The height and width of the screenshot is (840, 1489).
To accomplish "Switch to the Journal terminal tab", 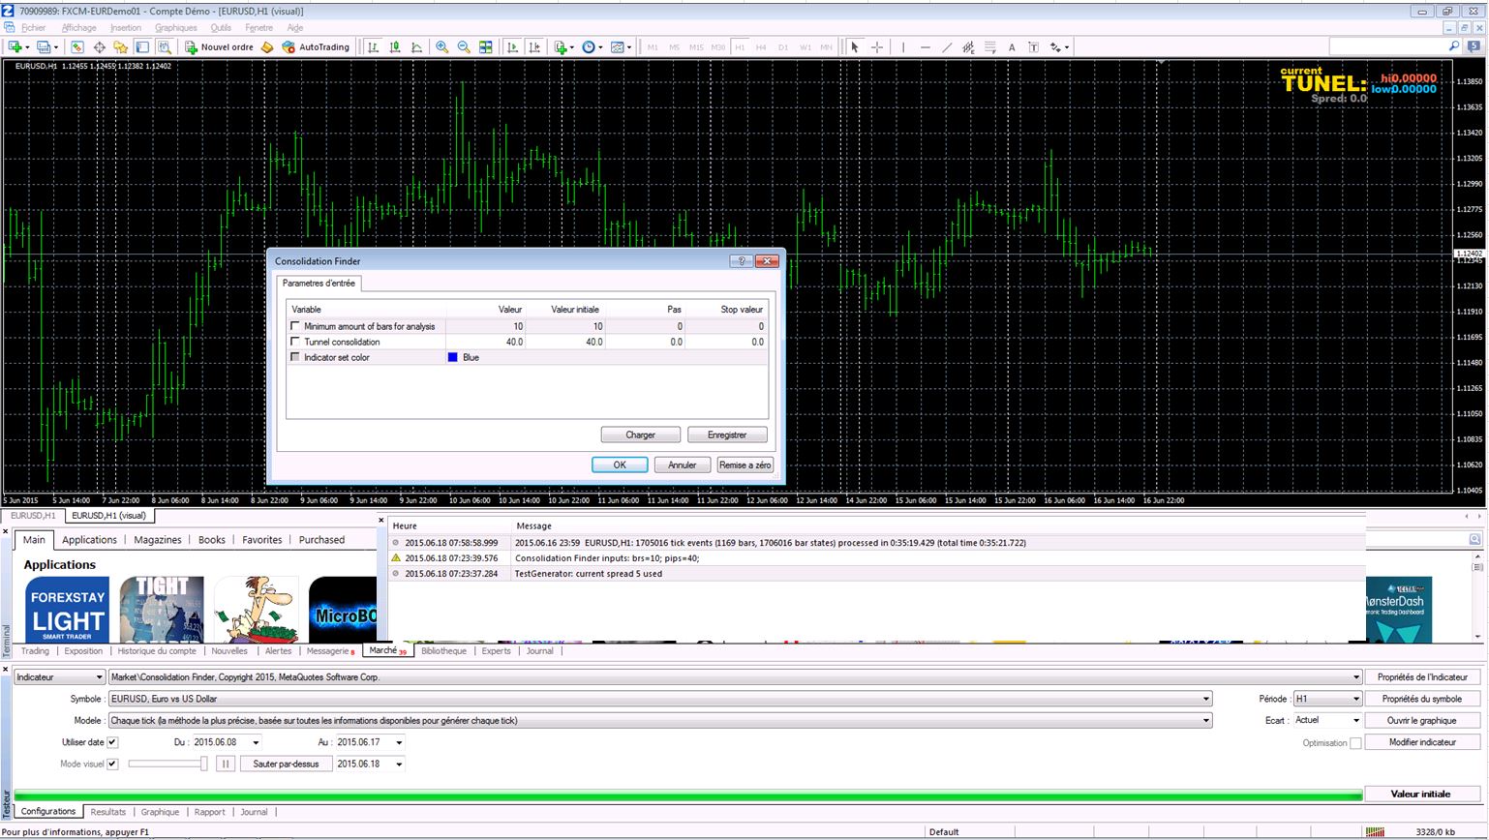I will coord(539,651).
